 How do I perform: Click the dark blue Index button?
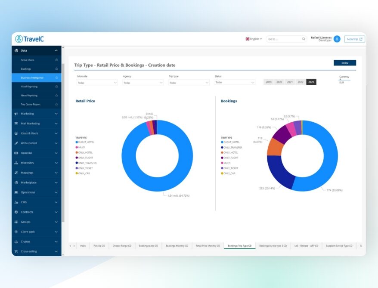coord(345,63)
